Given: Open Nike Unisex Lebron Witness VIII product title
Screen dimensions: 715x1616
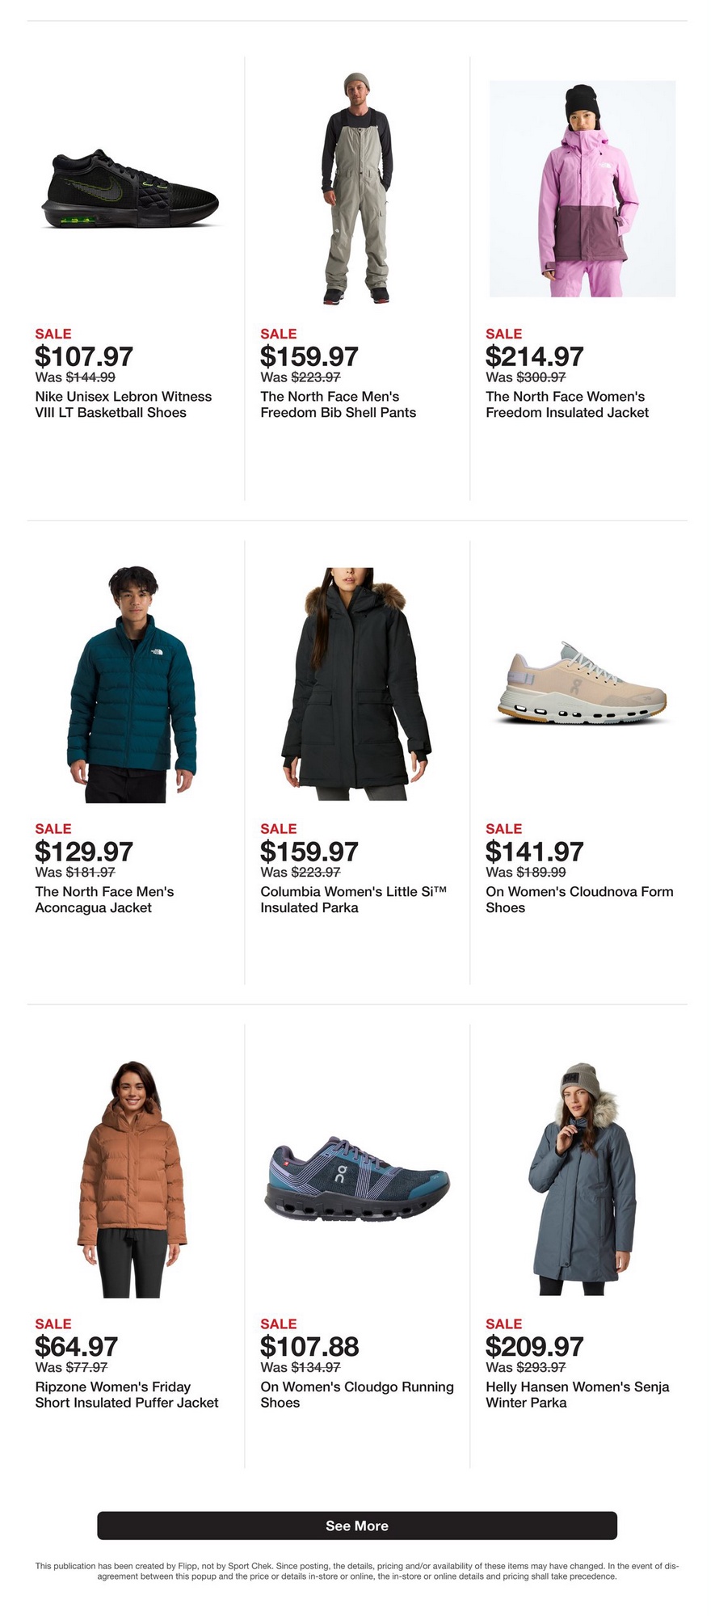Looking at the screenshot, I should click(x=124, y=404).
